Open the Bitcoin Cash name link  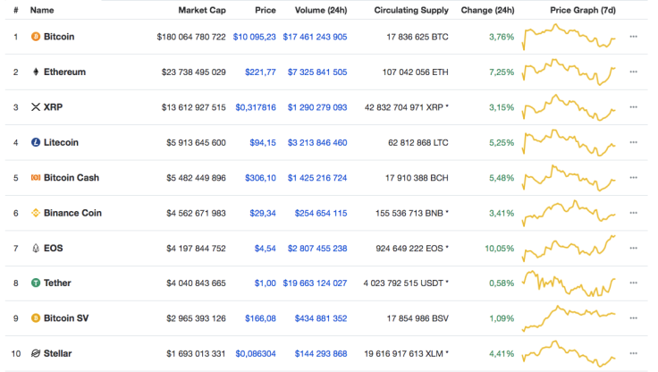(72, 178)
